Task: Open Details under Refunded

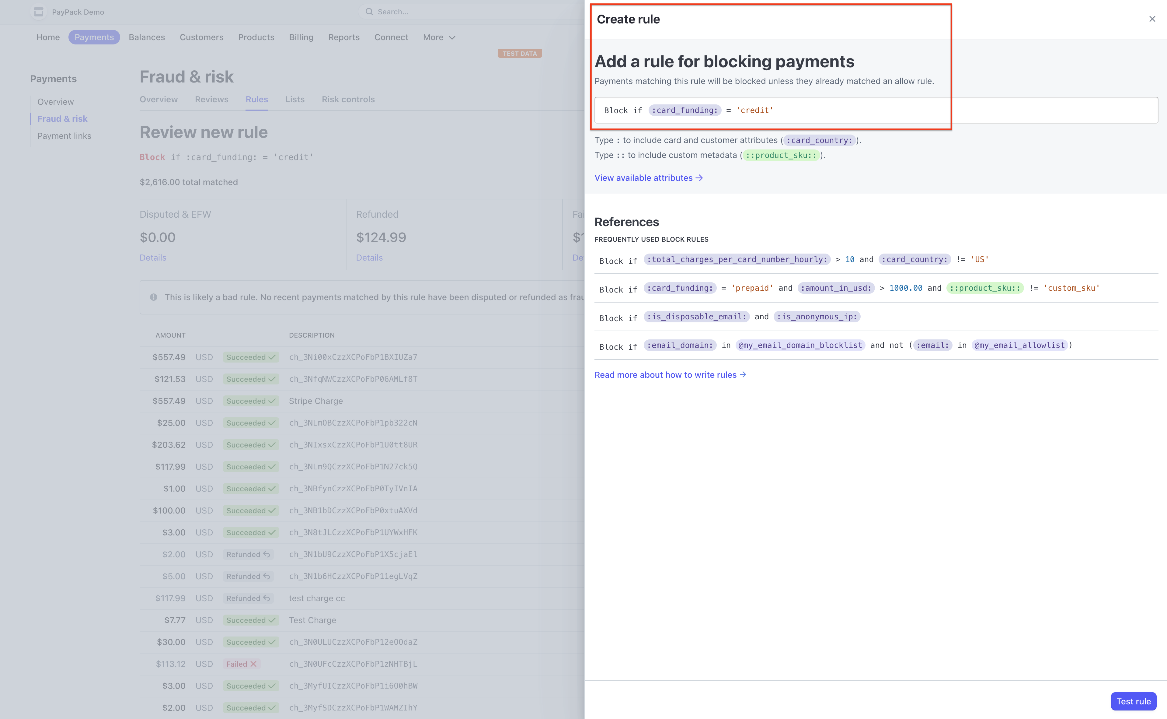Action: click(x=369, y=258)
